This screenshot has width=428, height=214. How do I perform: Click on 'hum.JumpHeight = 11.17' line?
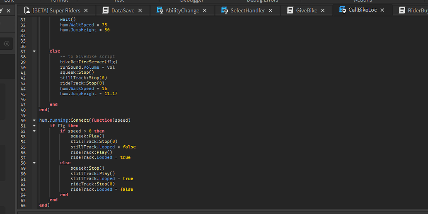point(89,94)
